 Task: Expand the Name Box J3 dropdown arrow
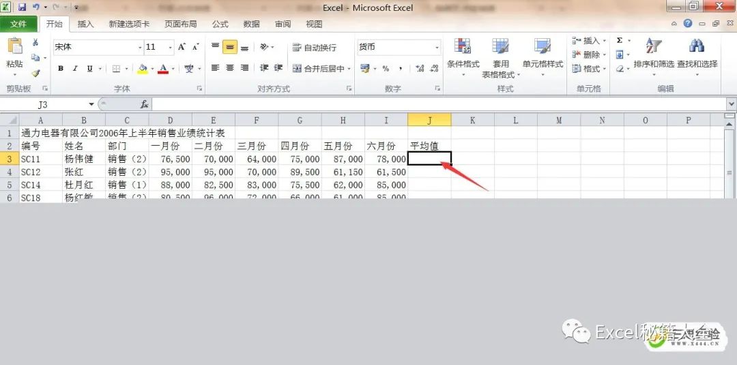point(91,104)
